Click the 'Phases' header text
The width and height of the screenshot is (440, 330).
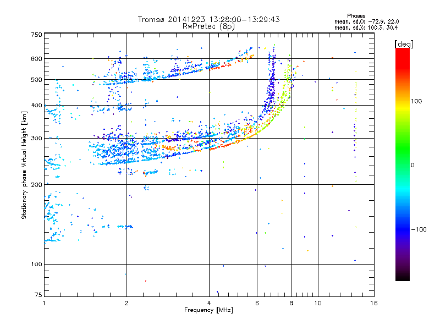tap(356, 16)
